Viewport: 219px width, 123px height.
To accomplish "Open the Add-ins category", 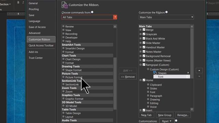I will (33, 52).
